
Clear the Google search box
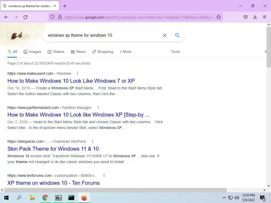(165, 35)
